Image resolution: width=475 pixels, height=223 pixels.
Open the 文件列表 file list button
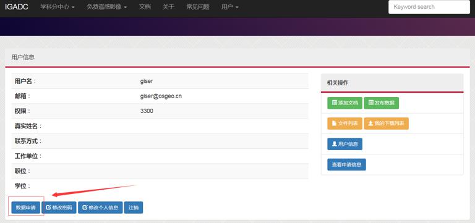point(344,124)
